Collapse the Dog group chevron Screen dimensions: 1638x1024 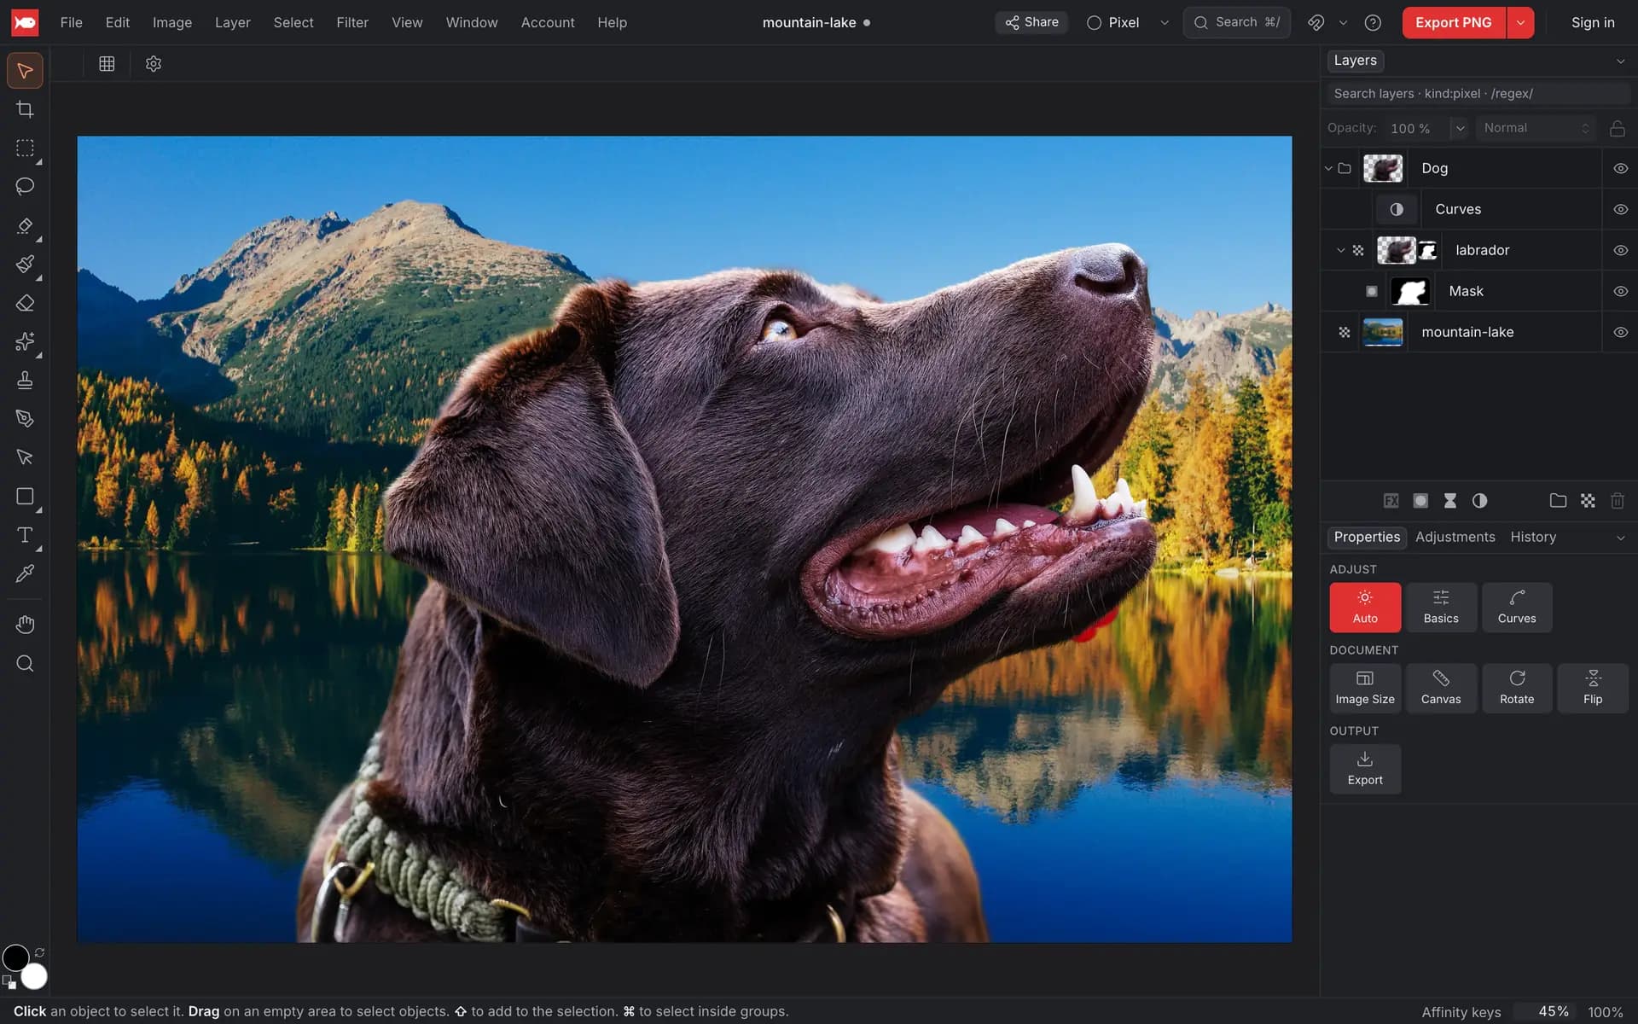pyautogui.click(x=1328, y=168)
